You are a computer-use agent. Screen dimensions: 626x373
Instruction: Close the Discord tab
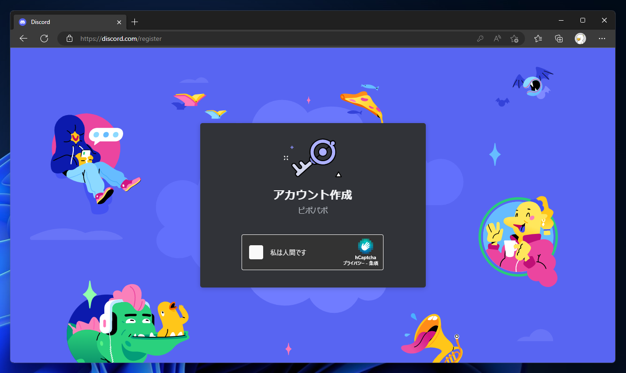[119, 22]
